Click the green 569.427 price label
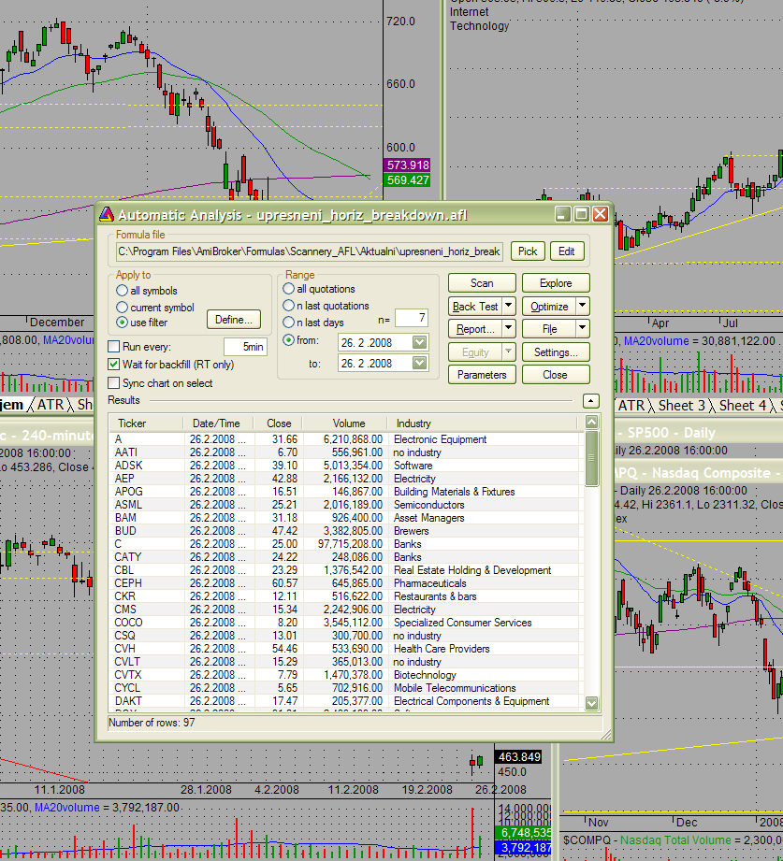The image size is (783, 861). (x=407, y=180)
